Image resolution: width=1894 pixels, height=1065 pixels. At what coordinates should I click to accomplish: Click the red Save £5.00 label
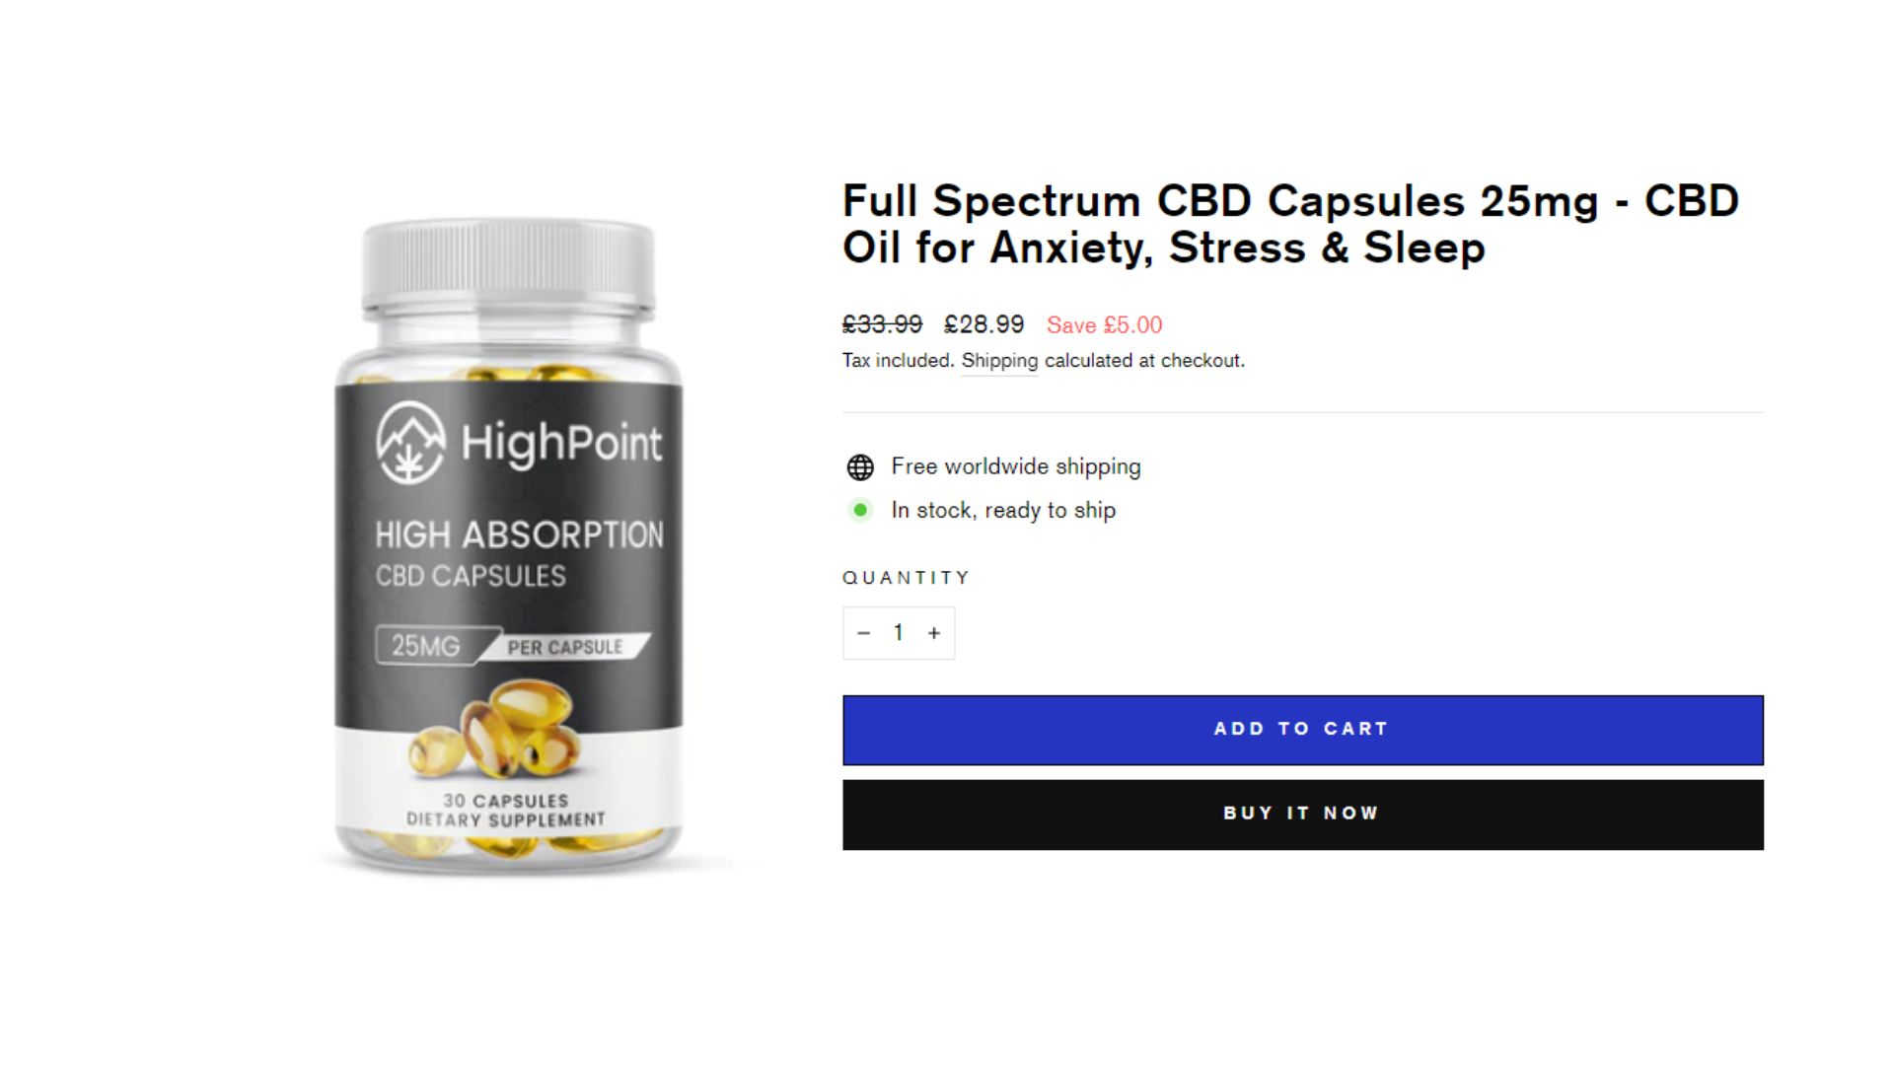pyautogui.click(x=1104, y=325)
